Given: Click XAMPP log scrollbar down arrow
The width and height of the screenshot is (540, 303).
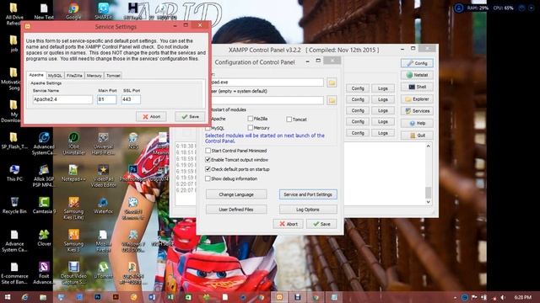Looking at the screenshot, I should tap(429, 202).
